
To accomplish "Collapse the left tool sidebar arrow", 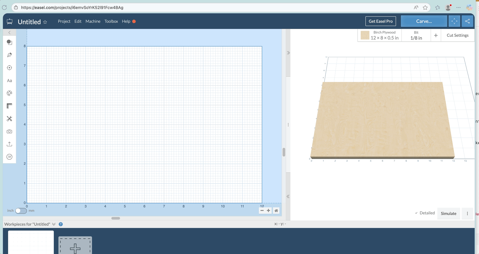I will pos(9,32).
